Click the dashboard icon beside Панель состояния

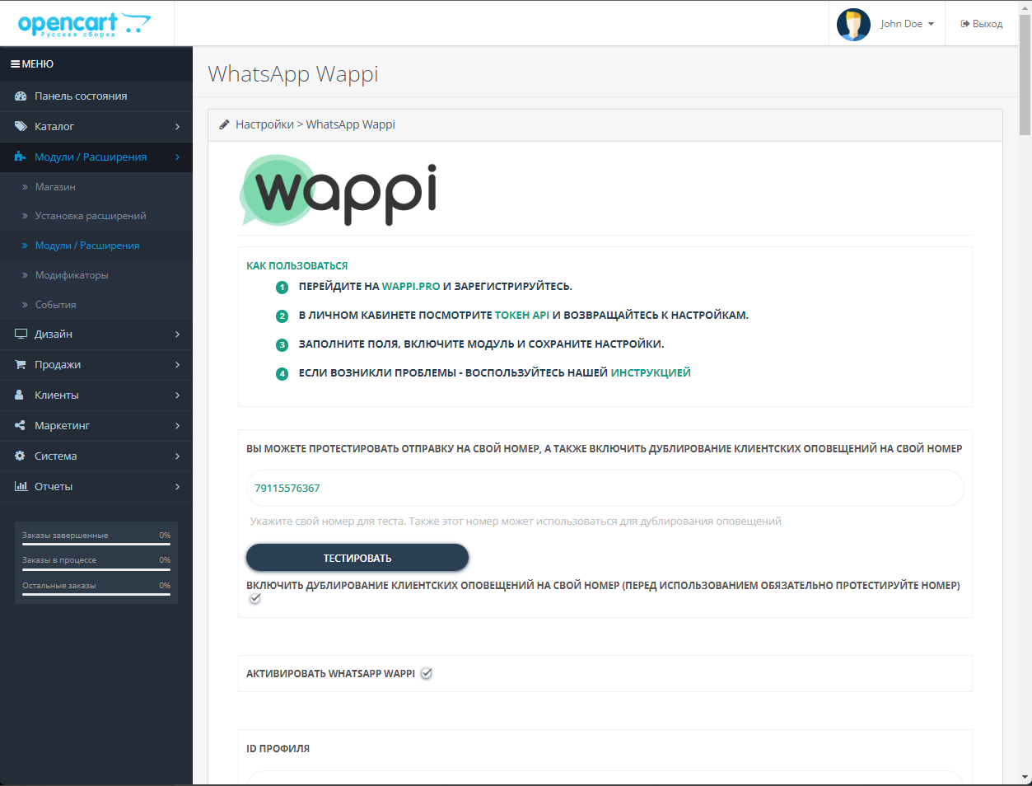click(21, 96)
